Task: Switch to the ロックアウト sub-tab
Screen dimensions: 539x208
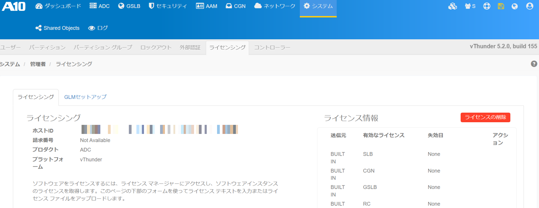Action: pos(156,47)
